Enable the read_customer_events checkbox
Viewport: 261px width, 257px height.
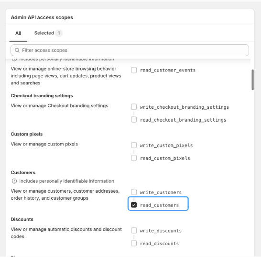(x=134, y=70)
